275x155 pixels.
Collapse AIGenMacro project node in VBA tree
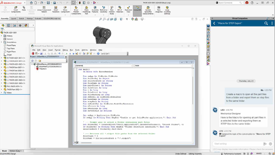[x=32, y=64]
